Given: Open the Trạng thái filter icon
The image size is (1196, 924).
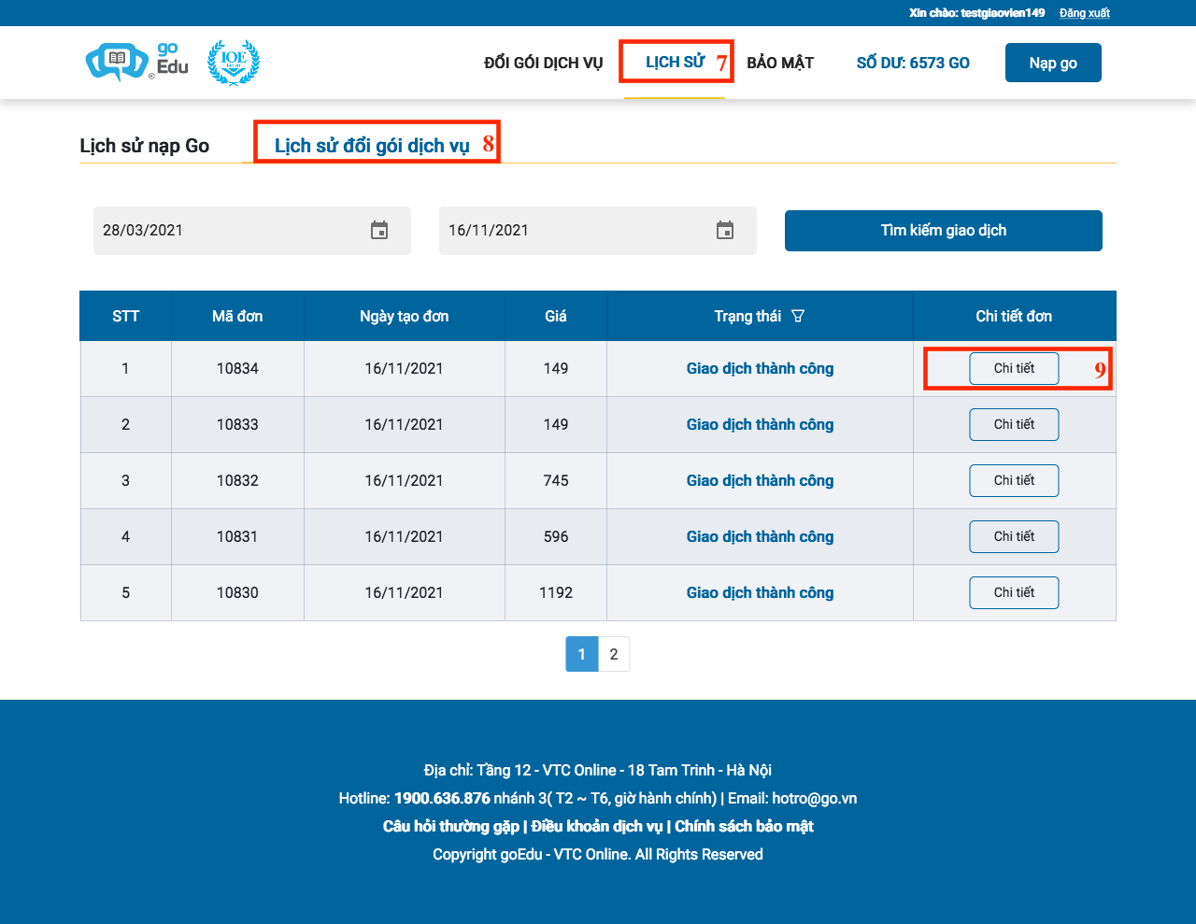Looking at the screenshot, I should pos(798,316).
